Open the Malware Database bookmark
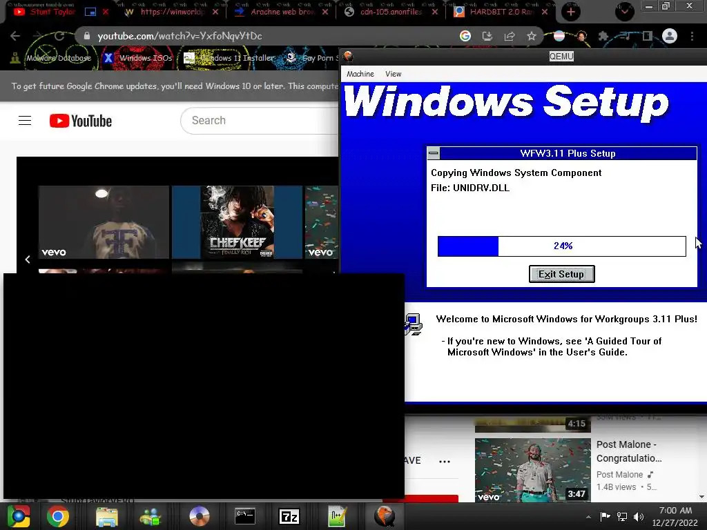The height and width of the screenshot is (530, 707). pyautogui.click(x=51, y=58)
